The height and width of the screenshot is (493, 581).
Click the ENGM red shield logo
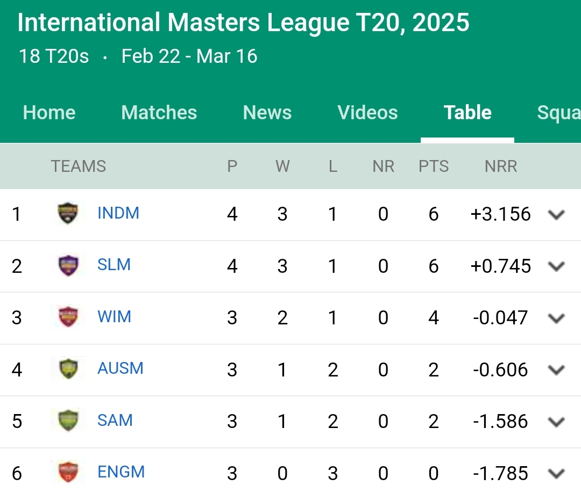click(68, 472)
